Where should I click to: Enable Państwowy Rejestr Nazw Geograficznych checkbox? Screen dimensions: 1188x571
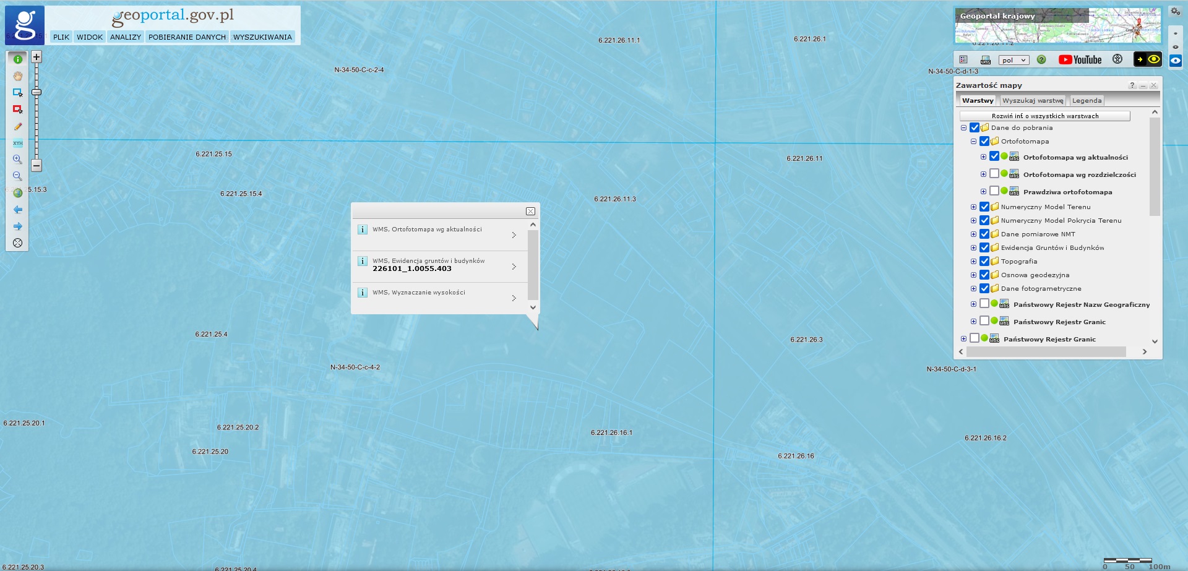(x=984, y=304)
